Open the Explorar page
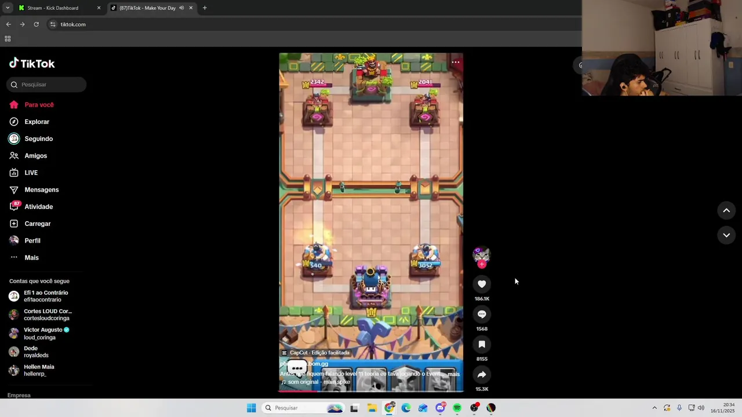This screenshot has height=417, width=742. 29,122
